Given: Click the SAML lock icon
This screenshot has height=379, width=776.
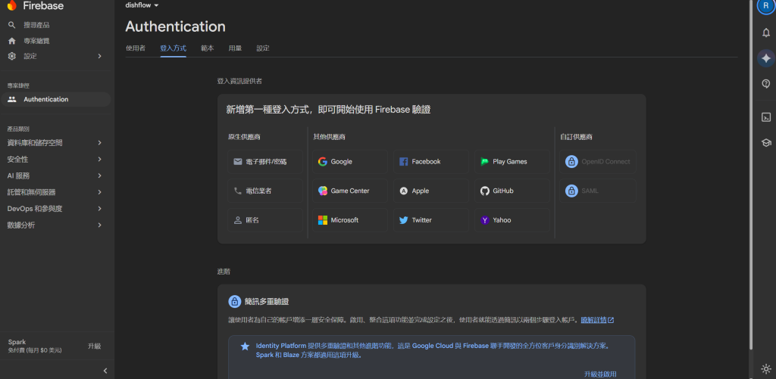Looking at the screenshot, I should pos(571,191).
